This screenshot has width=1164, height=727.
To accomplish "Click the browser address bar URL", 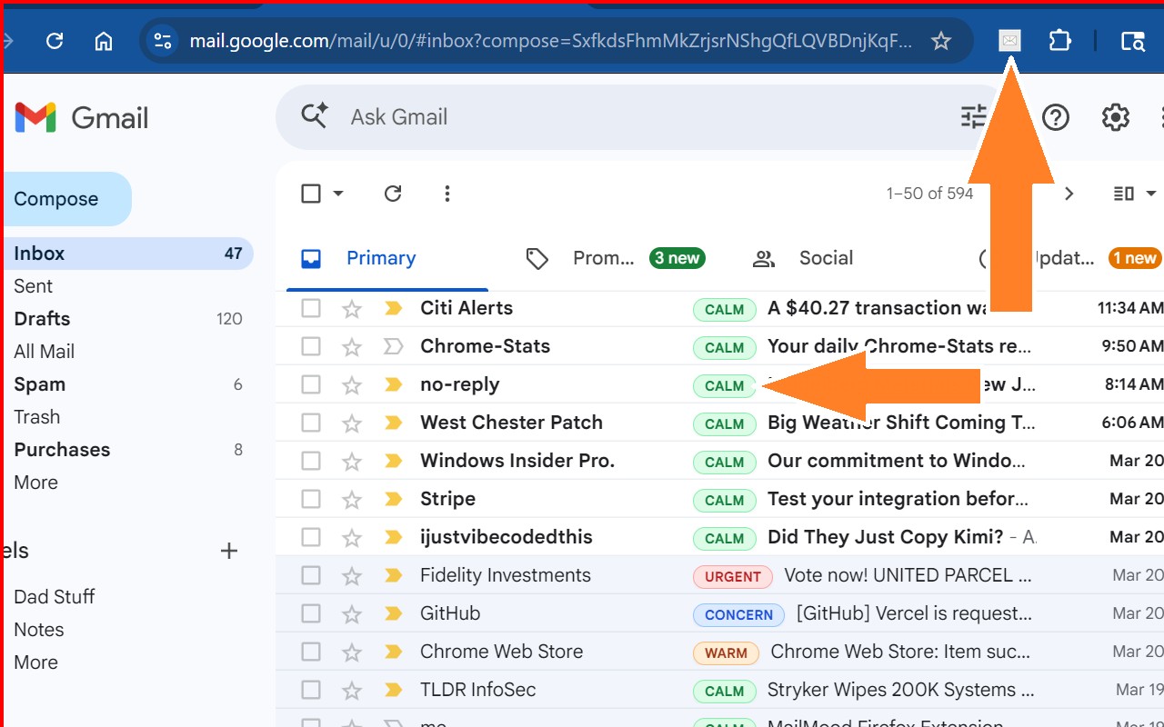I will 550,41.
